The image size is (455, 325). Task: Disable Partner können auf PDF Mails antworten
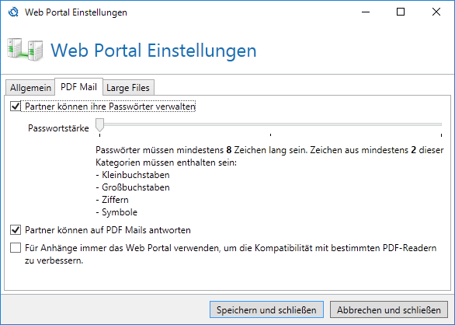click(x=16, y=230)
